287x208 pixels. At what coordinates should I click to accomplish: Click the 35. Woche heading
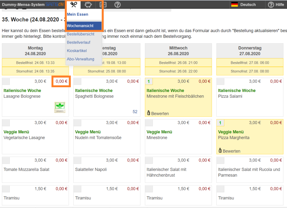[34, 19]
